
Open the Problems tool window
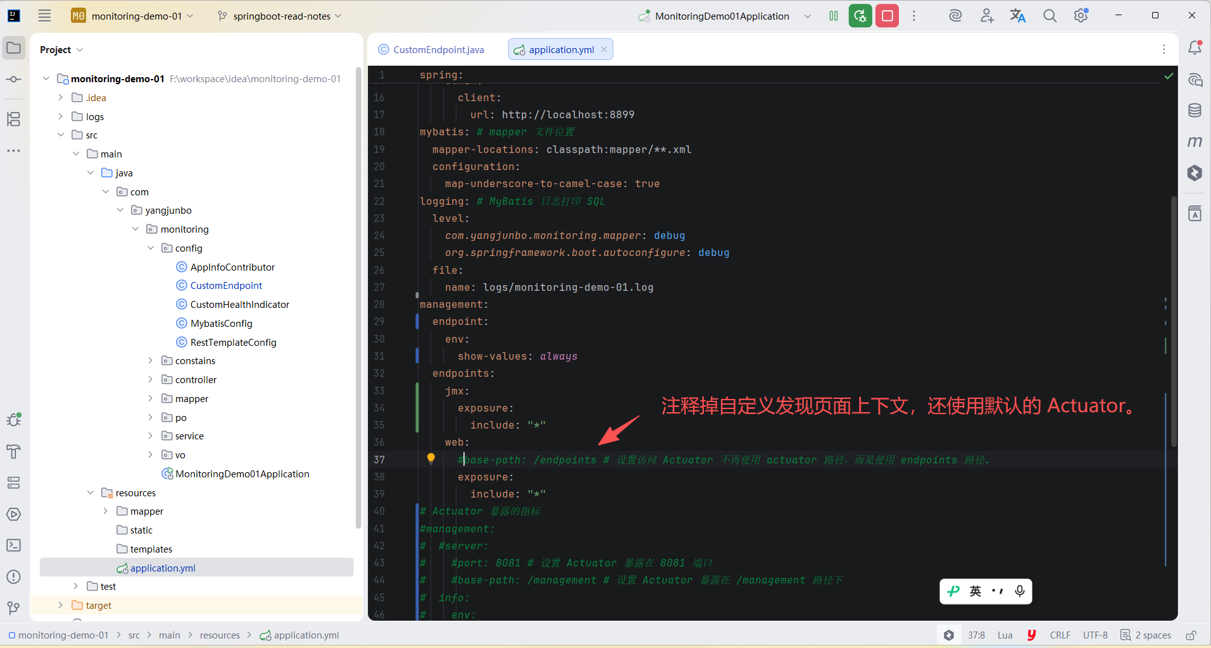click(x=14, y=577)
